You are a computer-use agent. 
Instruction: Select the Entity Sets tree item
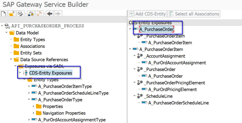31,53
